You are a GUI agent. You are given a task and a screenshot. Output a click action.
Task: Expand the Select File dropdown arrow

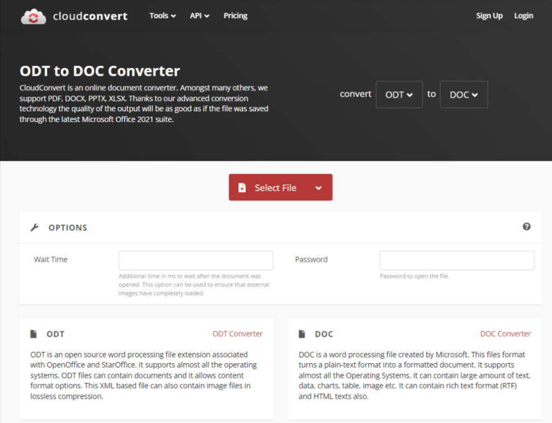319,187
